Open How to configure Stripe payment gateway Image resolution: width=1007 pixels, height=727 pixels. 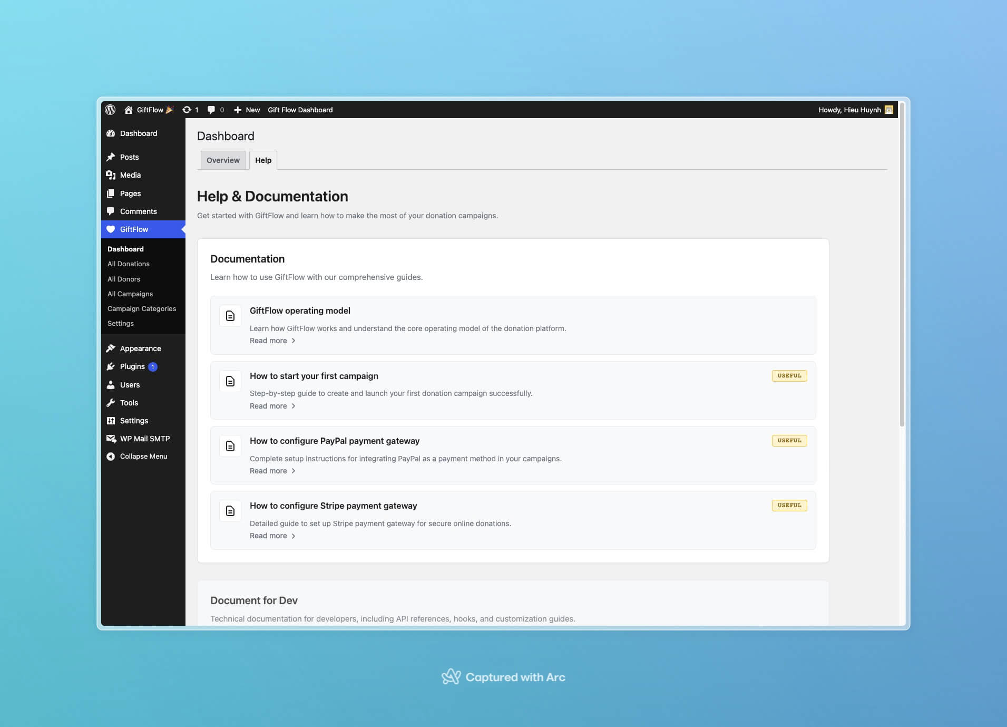[334, 506]
